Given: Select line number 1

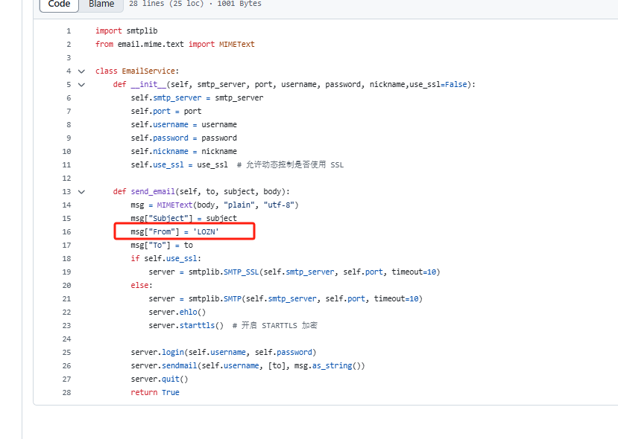Looking at the screenshot, I should point(69,31).
